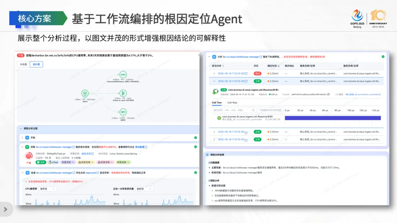
Task: Click the red sad-face severity icon
Action: tap(28, 156)
